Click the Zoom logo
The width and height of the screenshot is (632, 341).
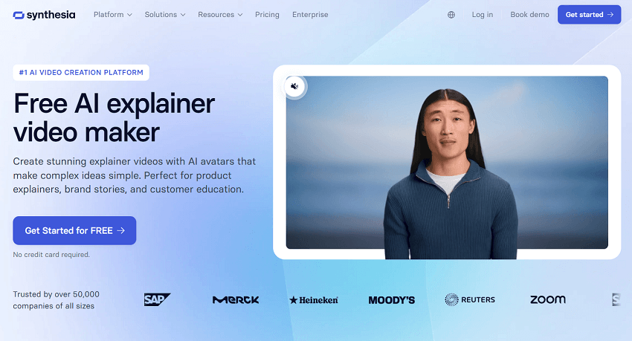(x=548, y=299)
